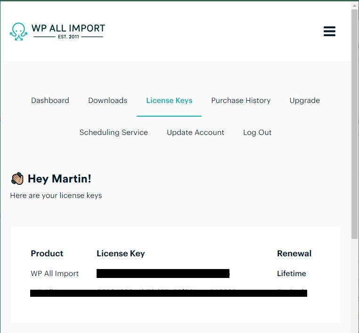
Task: Click the Product column header
Action: (x=47, y=253)
